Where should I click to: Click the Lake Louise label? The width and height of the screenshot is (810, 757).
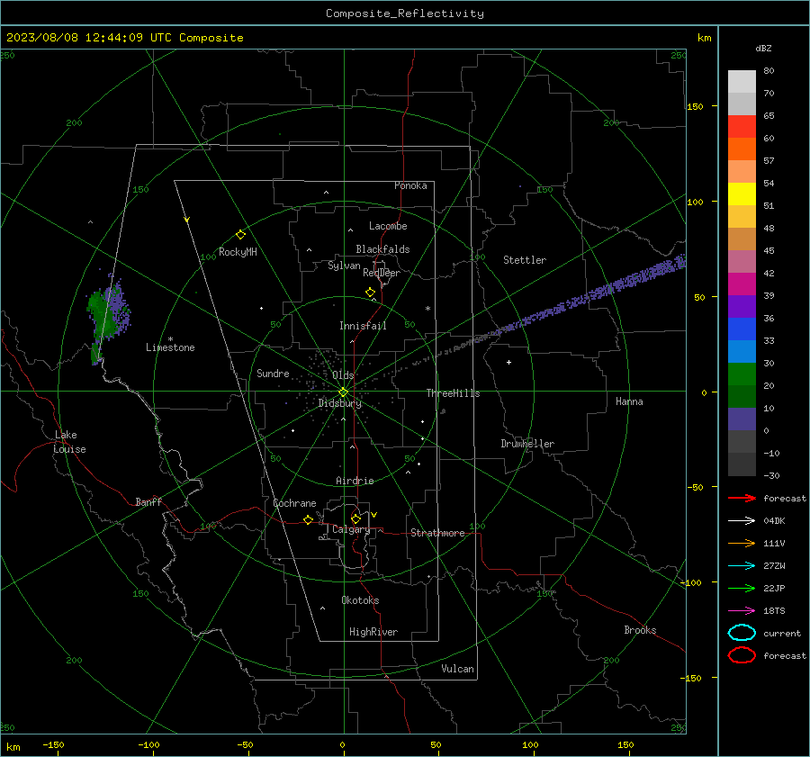pyautogui.click(x=69, y=442)
